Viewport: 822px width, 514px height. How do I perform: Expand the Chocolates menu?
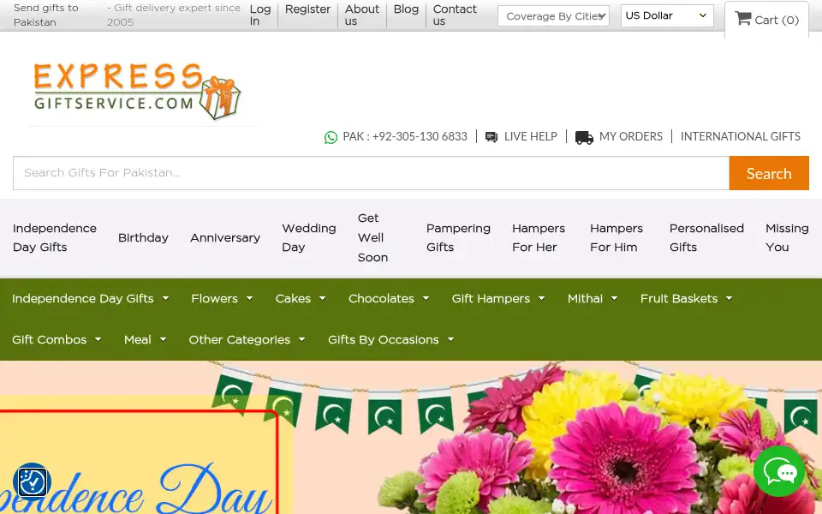389,298
